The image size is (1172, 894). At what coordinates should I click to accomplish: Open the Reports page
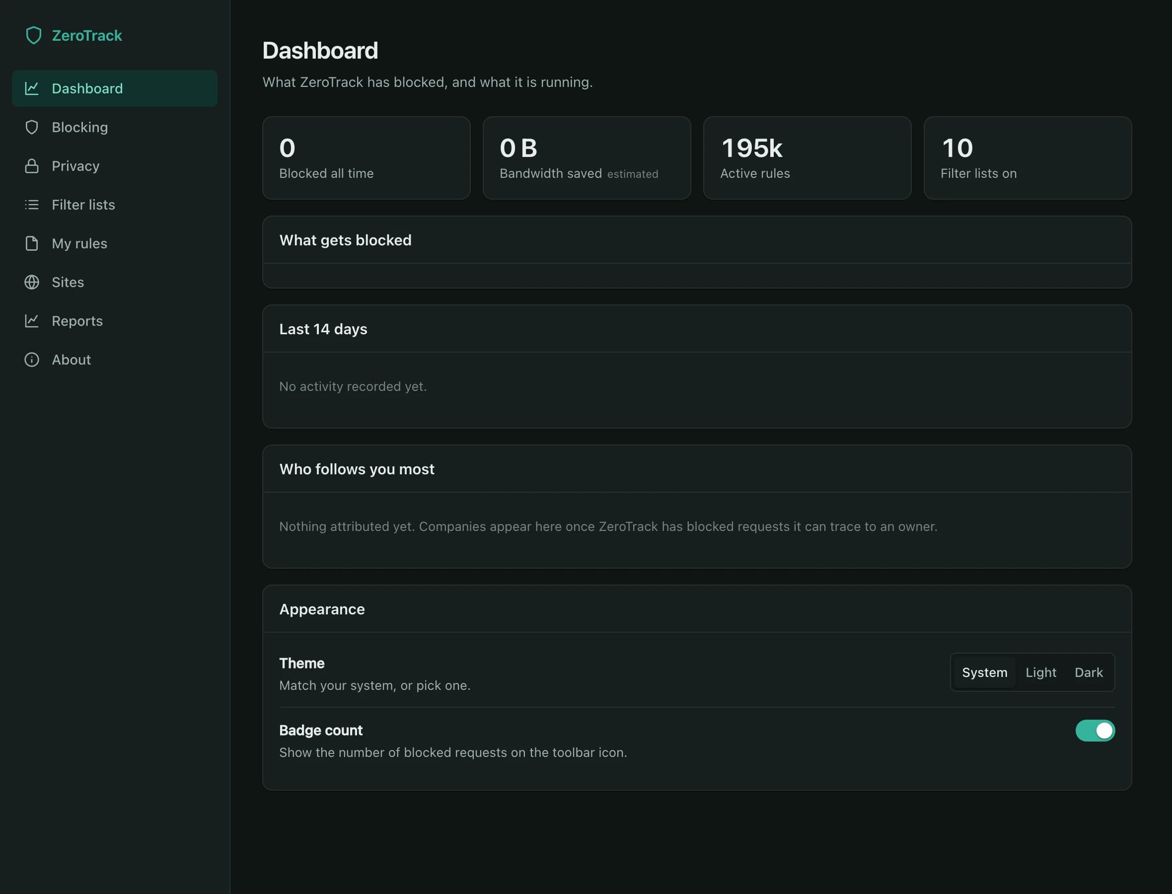(114, 321)
